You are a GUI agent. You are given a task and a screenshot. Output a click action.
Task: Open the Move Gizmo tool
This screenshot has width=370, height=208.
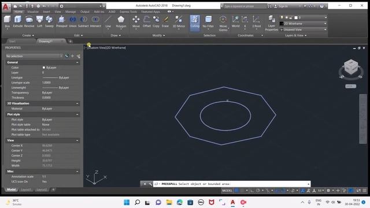tap(223, 23)
